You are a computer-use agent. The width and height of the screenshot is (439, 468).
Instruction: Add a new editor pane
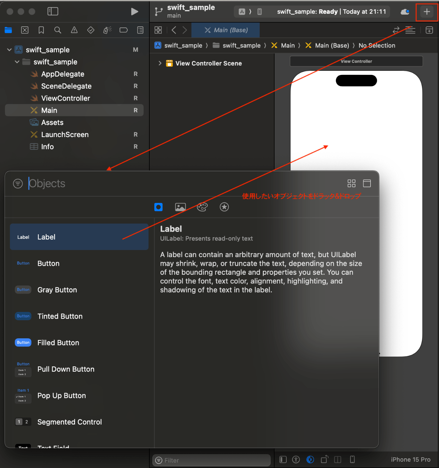tap(429, 30)
